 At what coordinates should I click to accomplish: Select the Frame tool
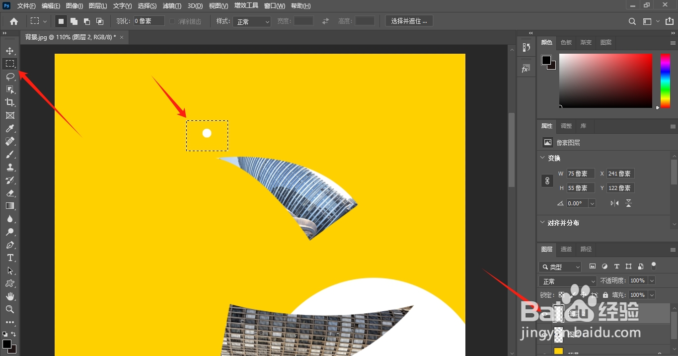pos(10,115)
